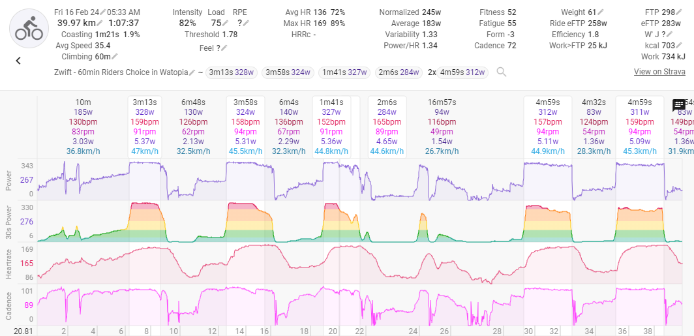Open interval search magnifier icon
694x336 pixels.
point(501,72)
